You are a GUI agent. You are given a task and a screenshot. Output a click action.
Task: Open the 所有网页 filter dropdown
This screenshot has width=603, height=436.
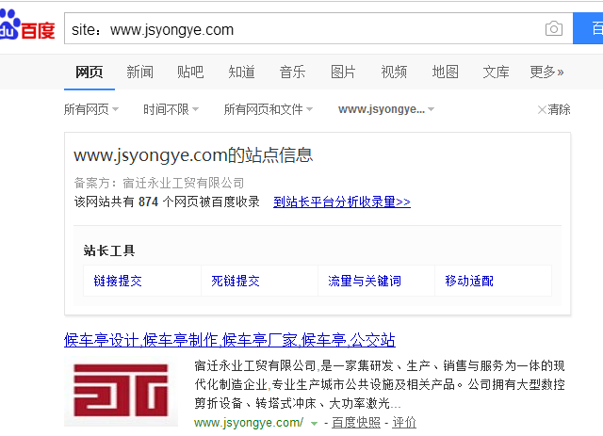click(91, 109)
